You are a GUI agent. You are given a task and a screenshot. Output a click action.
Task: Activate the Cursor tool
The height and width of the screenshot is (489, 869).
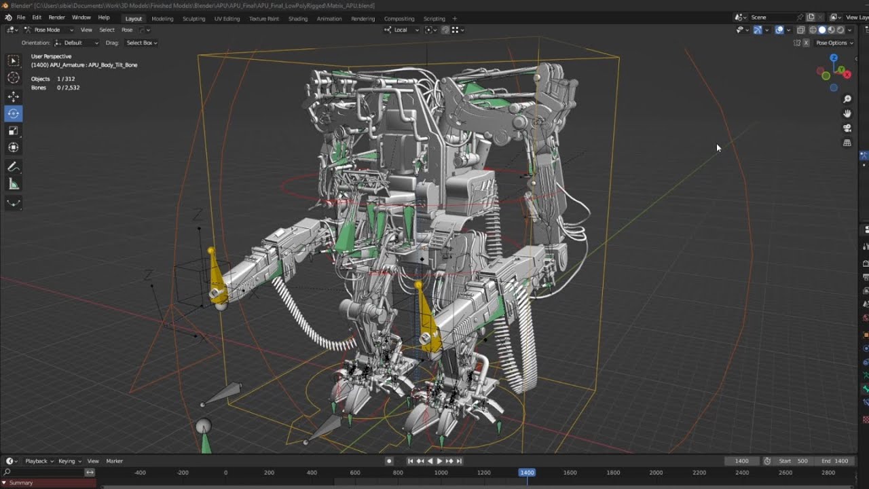(14, 78)
